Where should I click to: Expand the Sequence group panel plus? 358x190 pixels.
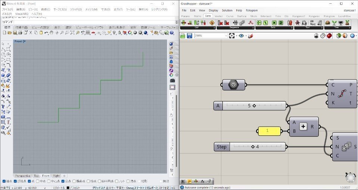tap(253, 28)
